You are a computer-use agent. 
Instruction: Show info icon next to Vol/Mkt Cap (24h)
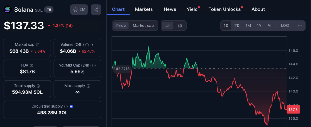click(x=94, y=65)
